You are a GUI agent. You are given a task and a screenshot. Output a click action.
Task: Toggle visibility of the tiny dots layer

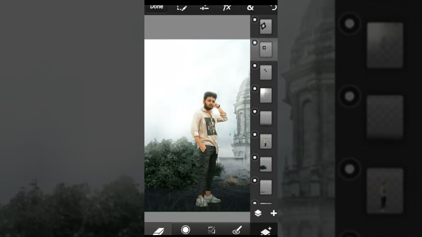point(255,66)
